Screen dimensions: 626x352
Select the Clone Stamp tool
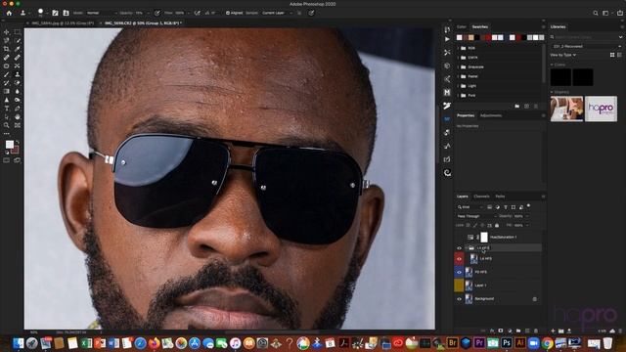tap(18, 74)
